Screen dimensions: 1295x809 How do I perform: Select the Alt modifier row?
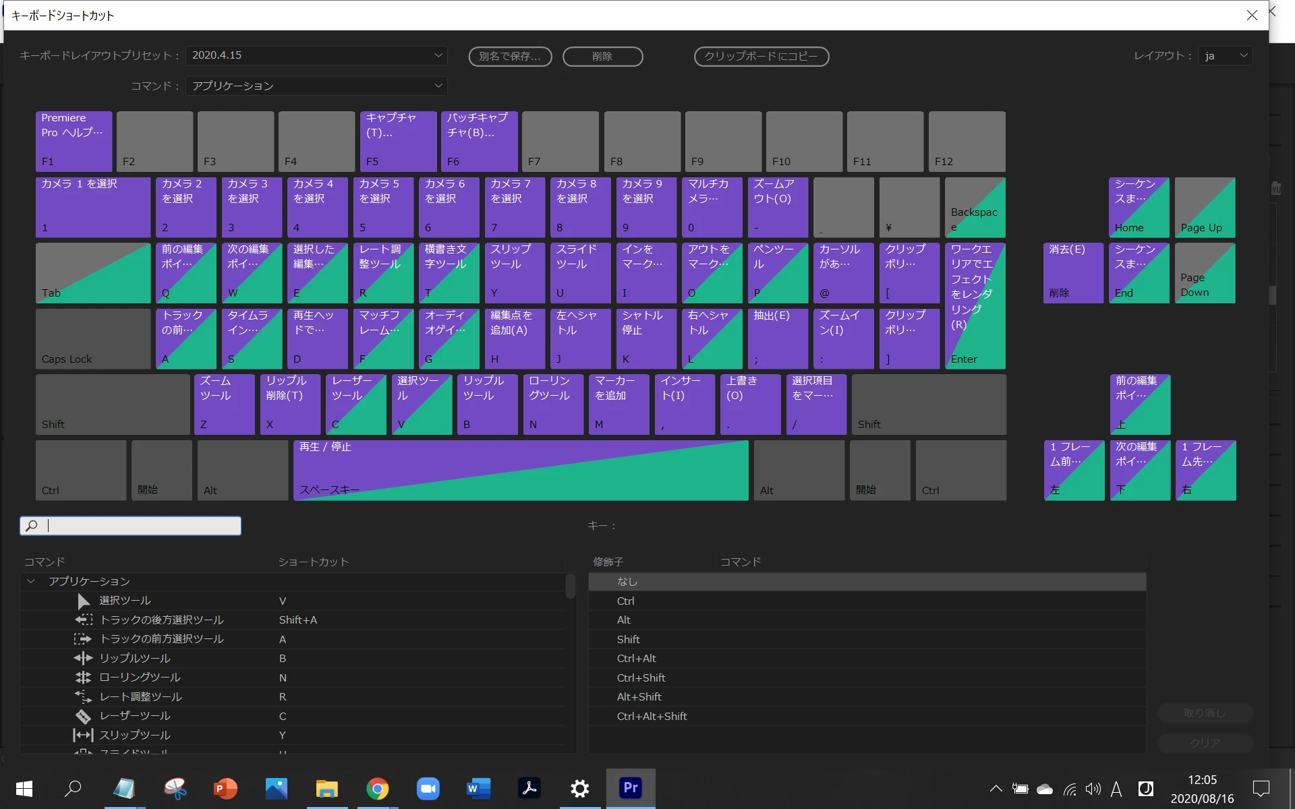click(624, 620)
